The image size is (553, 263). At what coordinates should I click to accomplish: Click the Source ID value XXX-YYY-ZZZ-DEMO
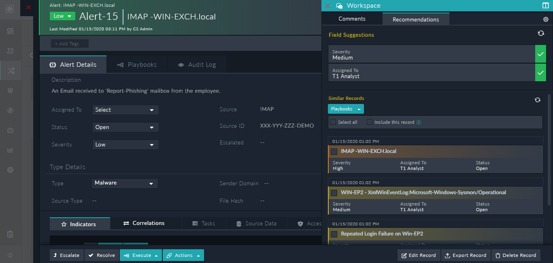(x=287, y=126)
